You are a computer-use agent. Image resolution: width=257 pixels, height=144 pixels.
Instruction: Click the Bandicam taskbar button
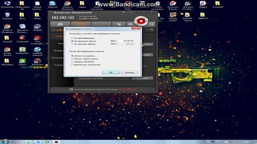[x=56, y=142]
